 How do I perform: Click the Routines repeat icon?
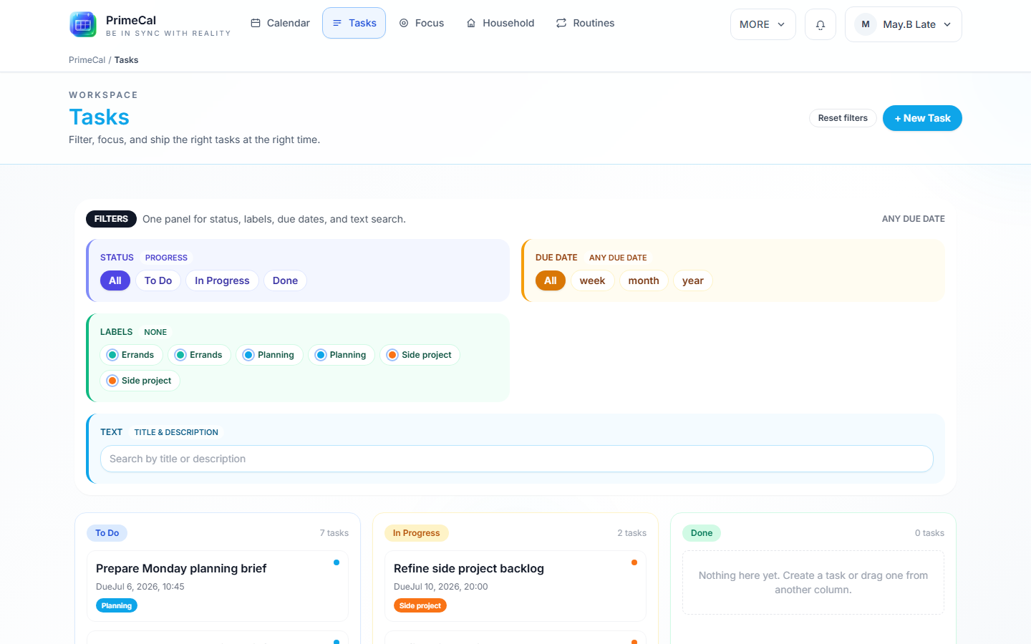(561, 23)
